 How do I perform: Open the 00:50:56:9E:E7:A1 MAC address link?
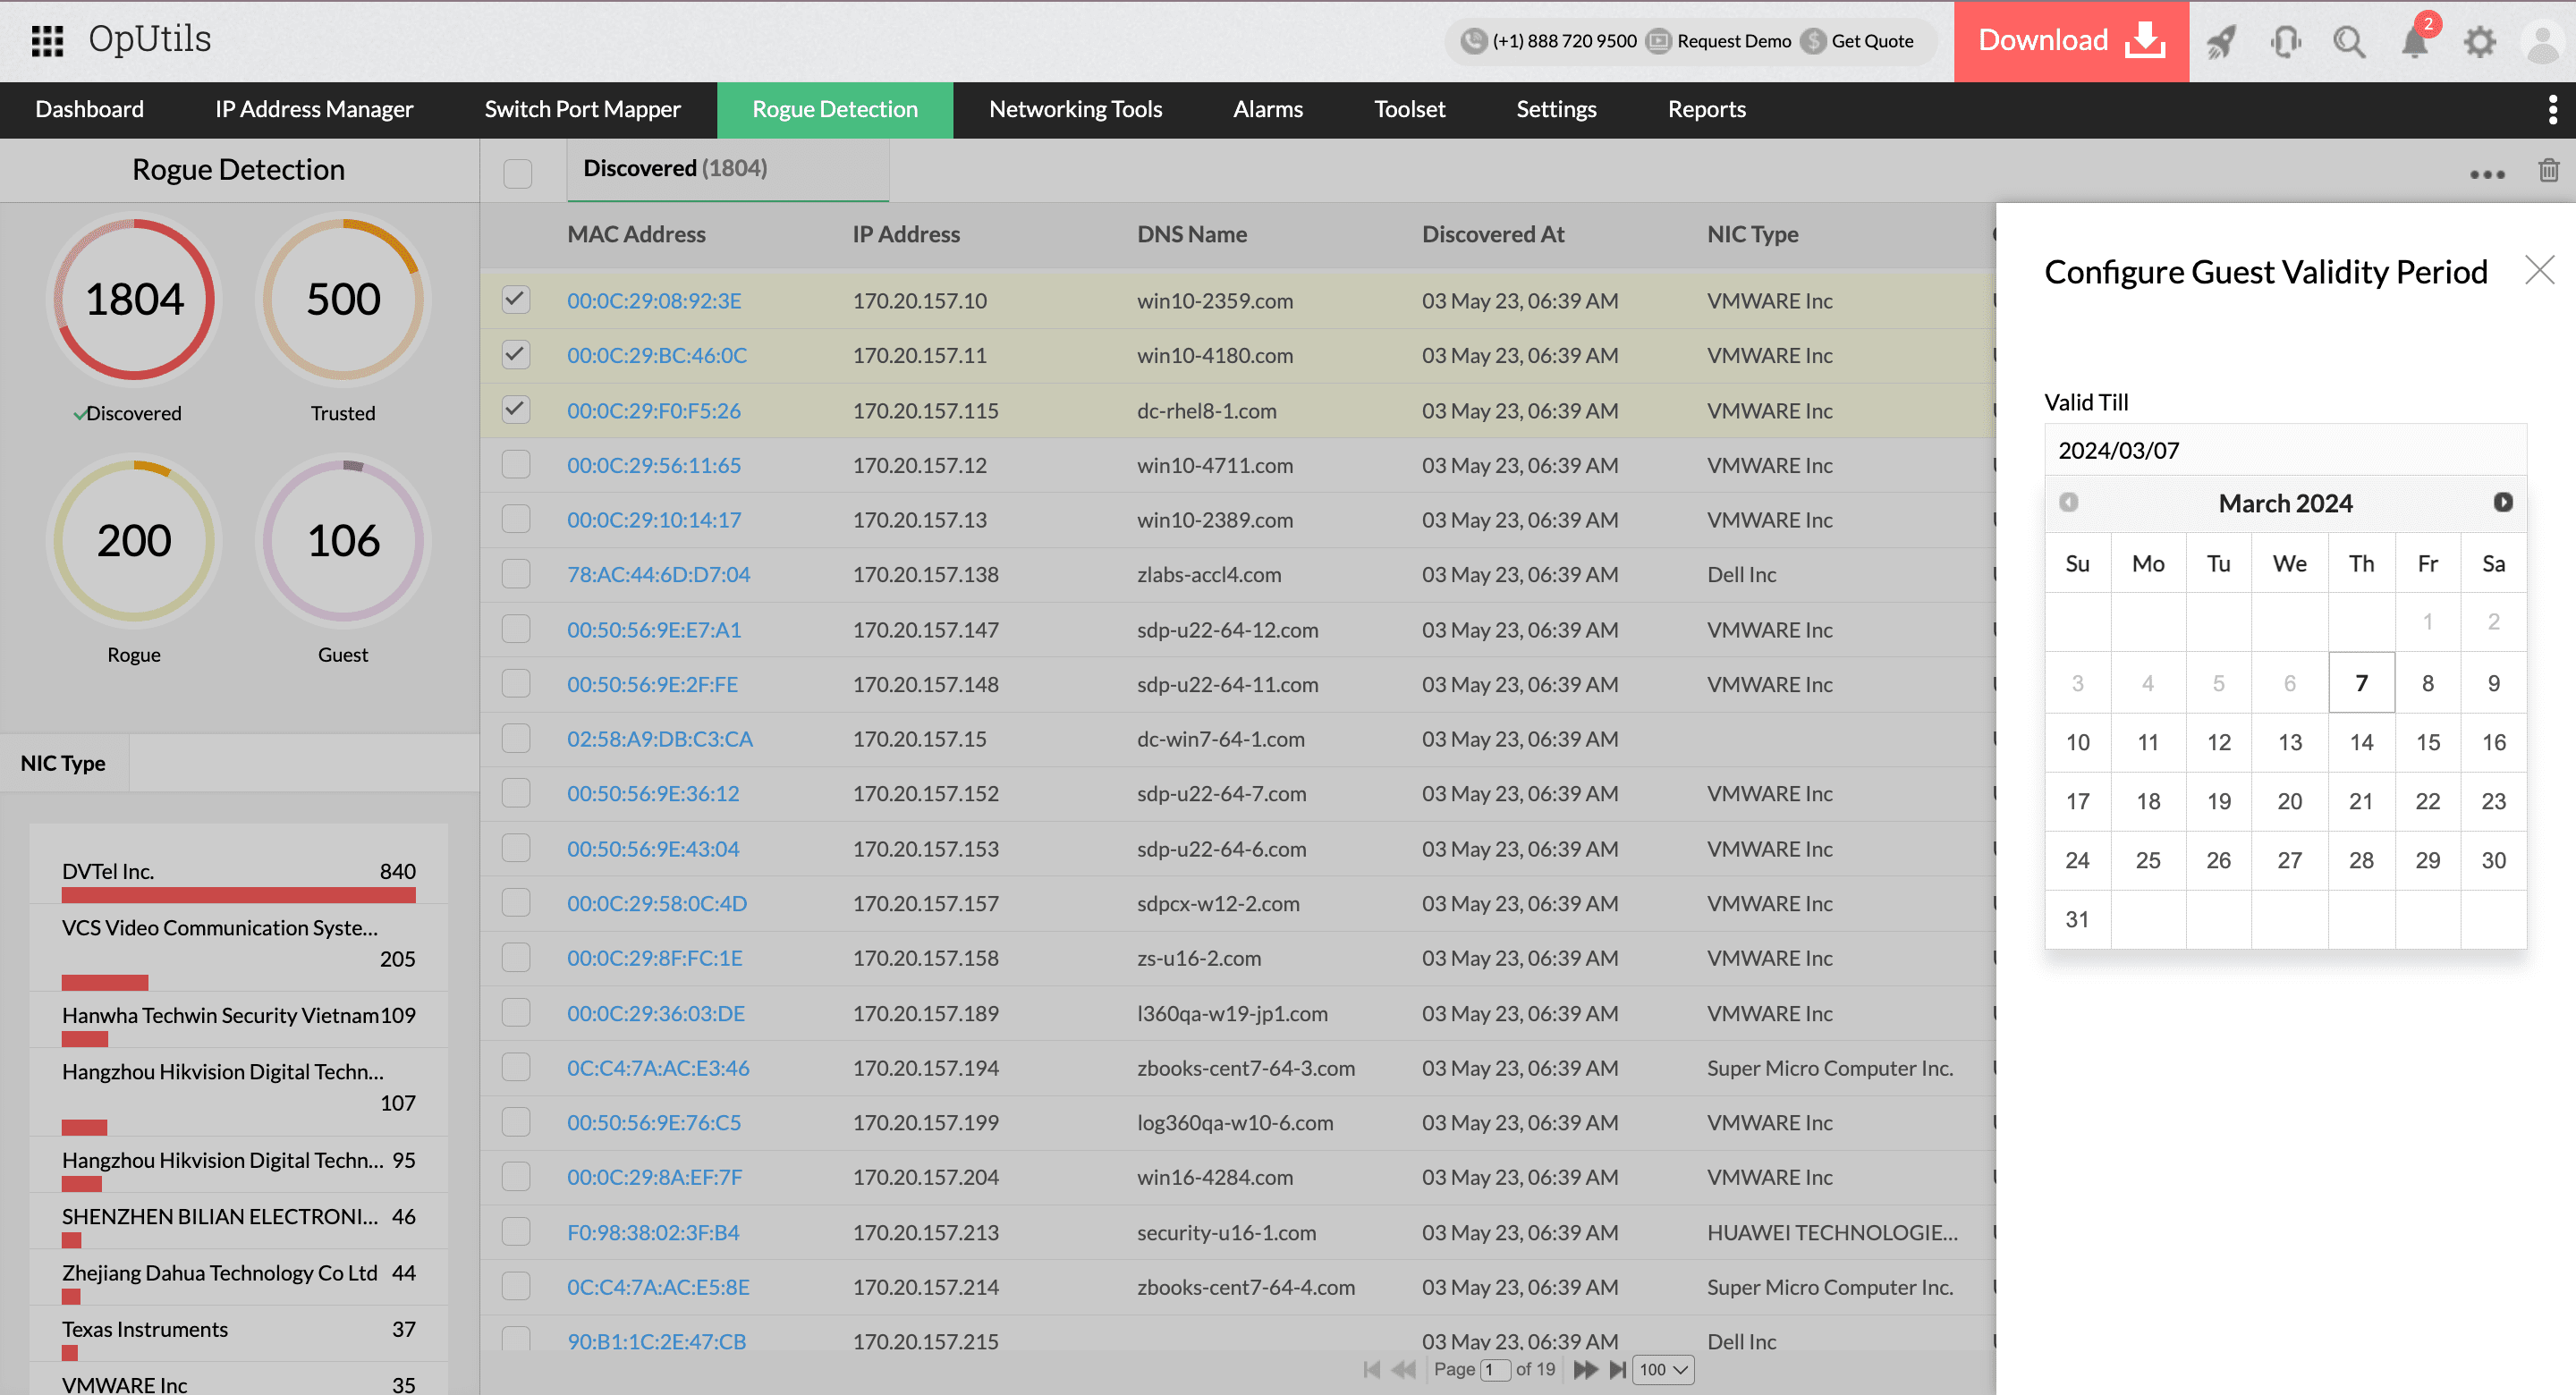click(654, 629)
